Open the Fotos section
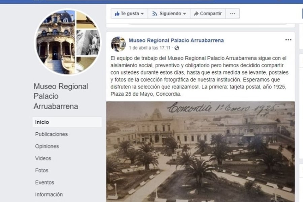Image resolution: width=303 pixels, height=202 pixels. (x=42, y=170)
